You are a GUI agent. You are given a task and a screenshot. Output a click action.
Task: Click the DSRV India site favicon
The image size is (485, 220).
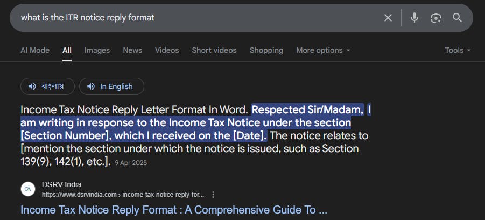pyautogui.click(x=28, y=189)
